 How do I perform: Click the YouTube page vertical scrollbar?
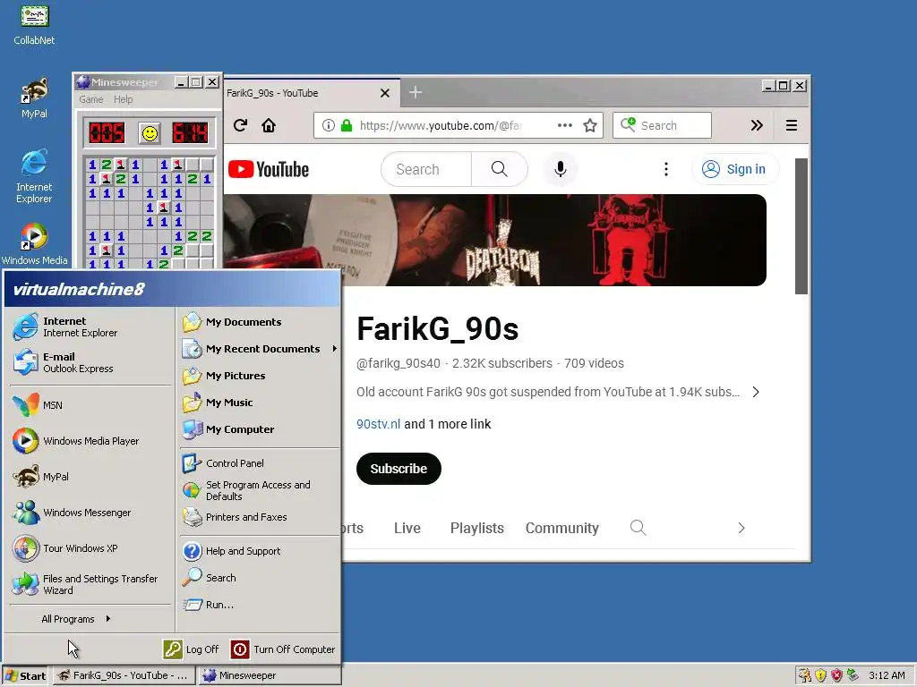coord(801,226)
